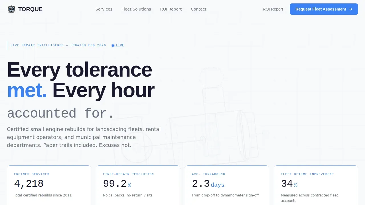Click arrow icon in Request Fleet Assessment button
The height and width of the screenshot is (205, 365).
coord(350,9)
